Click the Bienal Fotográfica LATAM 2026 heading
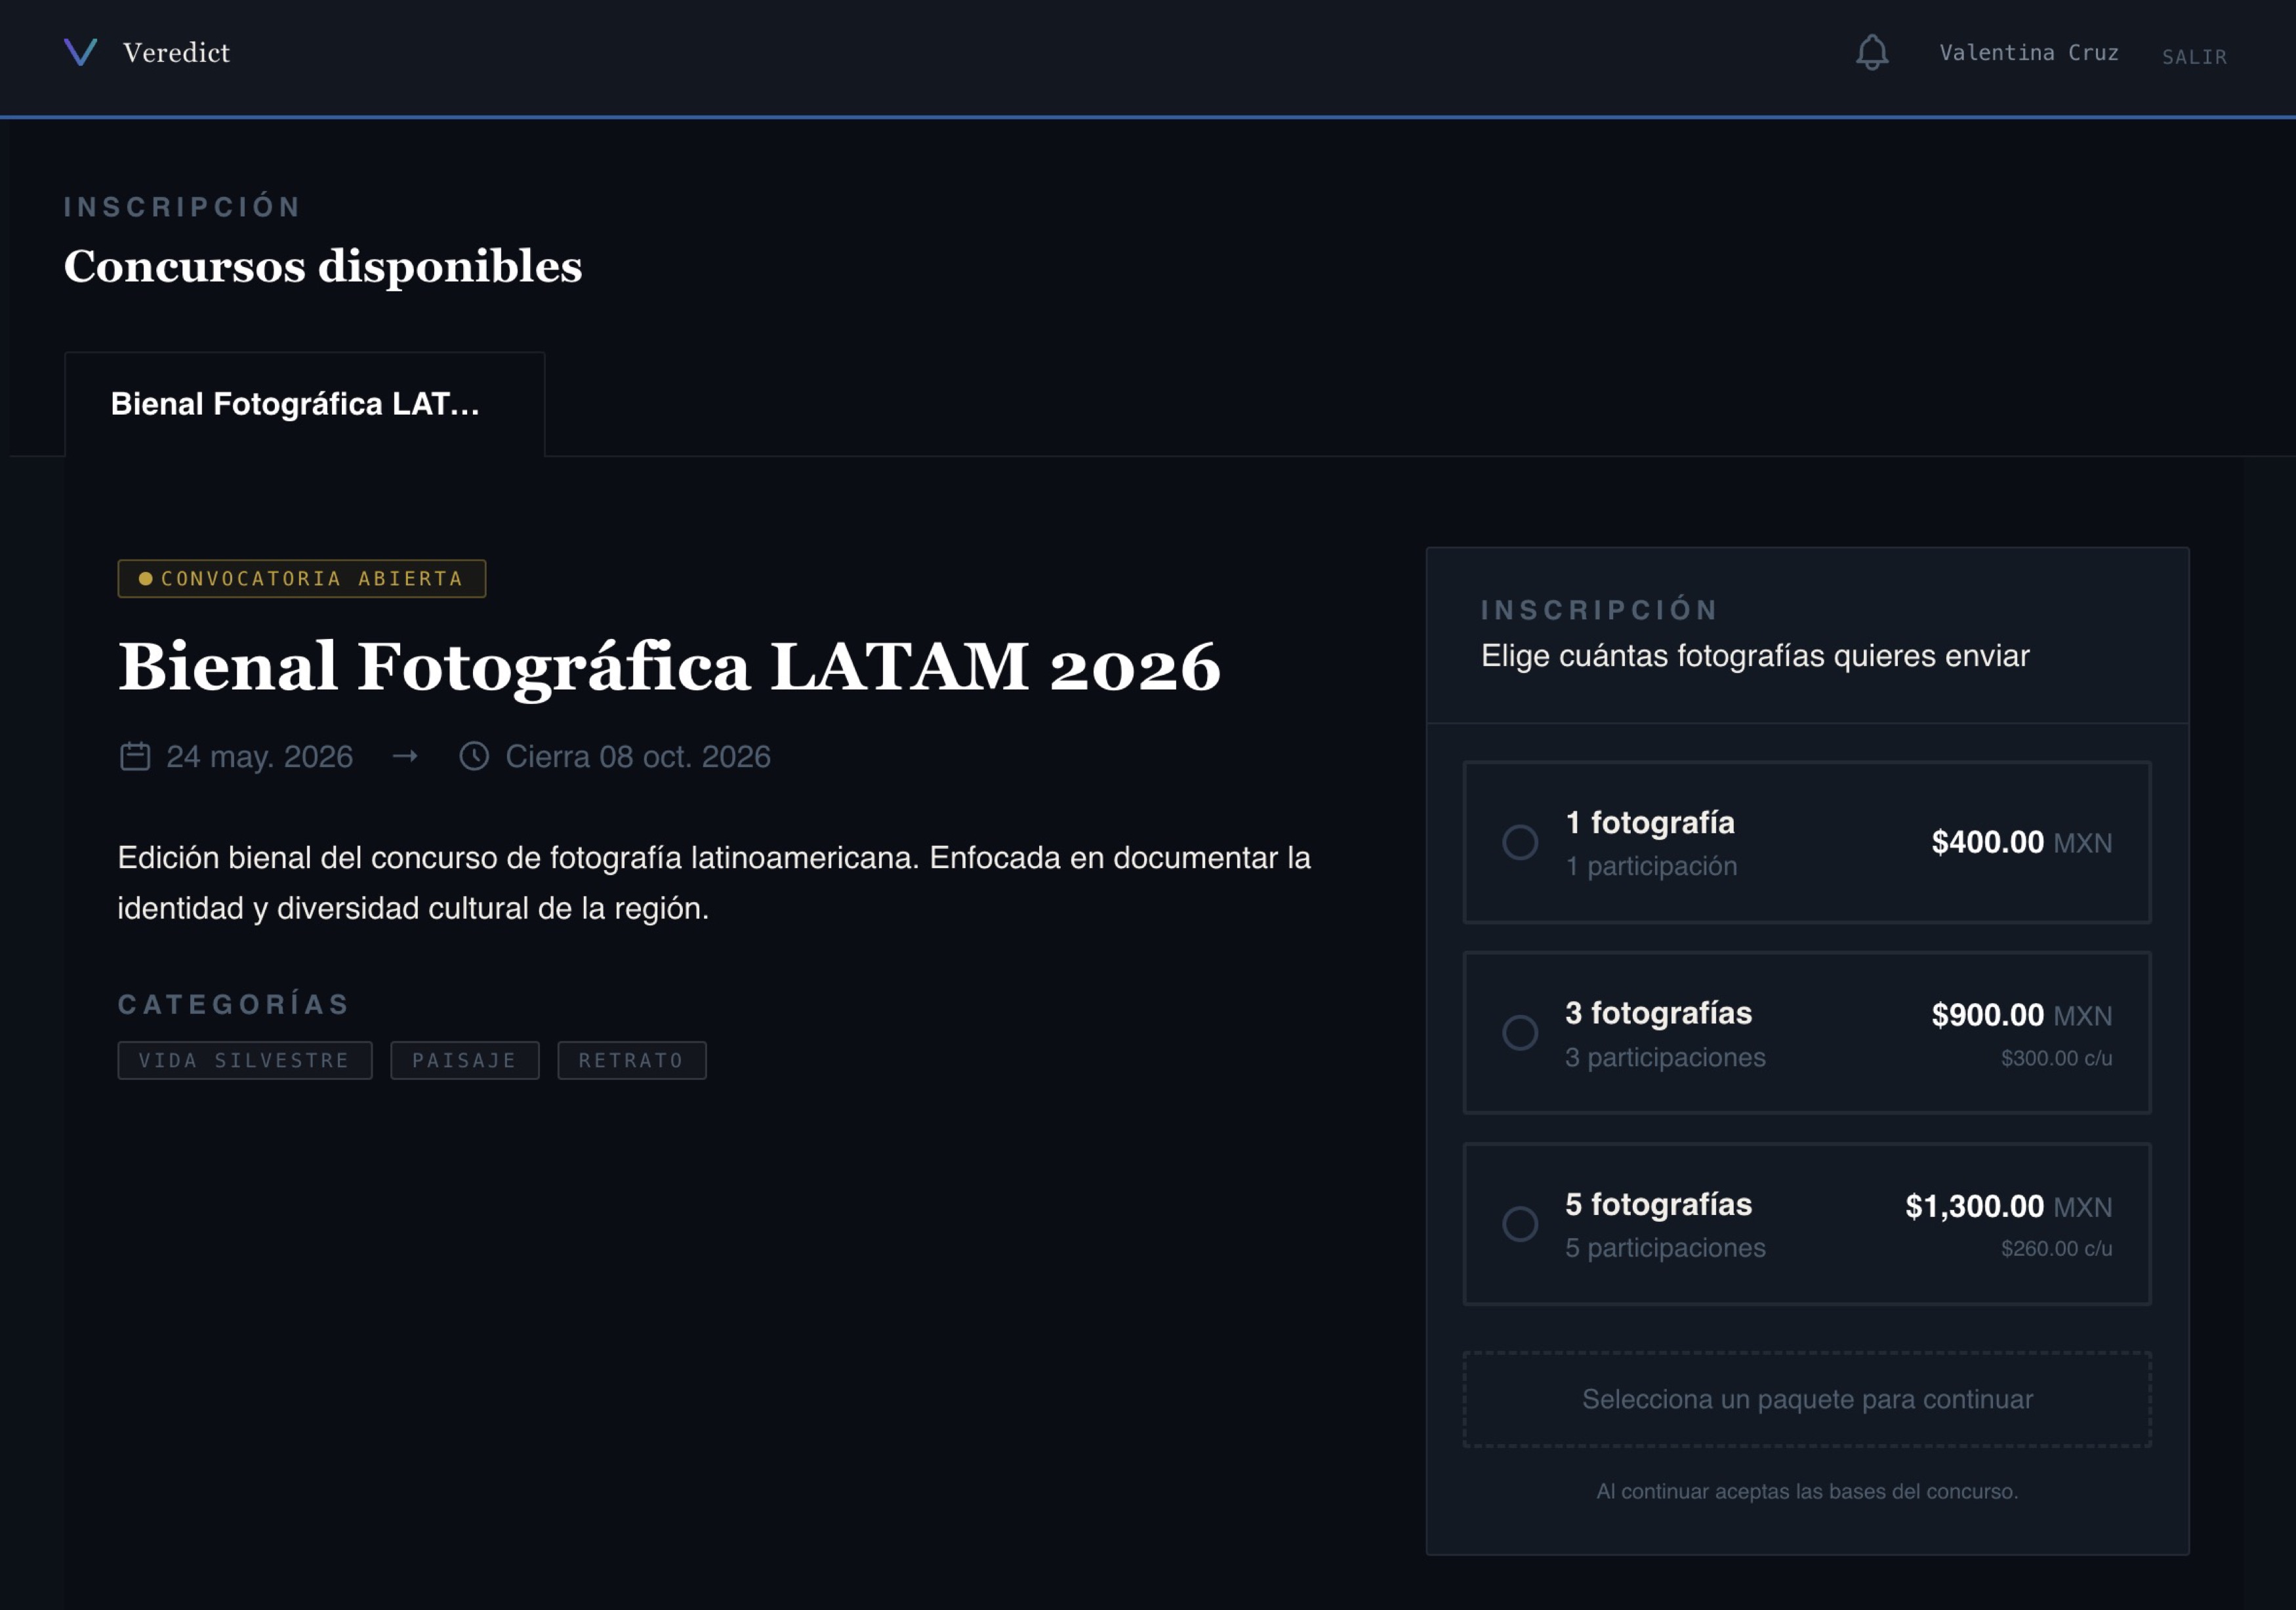The image size is (2296, 1610). click(x=669, y=667)
